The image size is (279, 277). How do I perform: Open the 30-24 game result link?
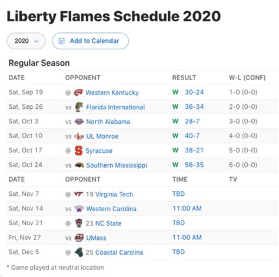[x=194, y=92]
